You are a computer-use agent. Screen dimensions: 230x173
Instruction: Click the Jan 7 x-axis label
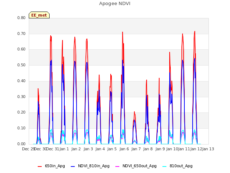(136, 149)
